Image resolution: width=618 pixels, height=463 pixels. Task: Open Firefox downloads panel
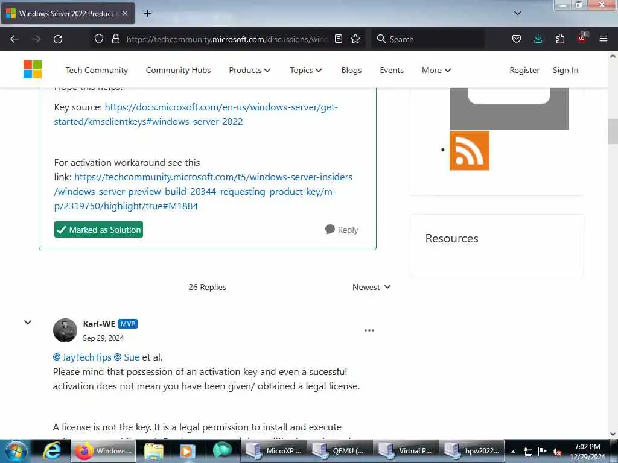[538, 39]
